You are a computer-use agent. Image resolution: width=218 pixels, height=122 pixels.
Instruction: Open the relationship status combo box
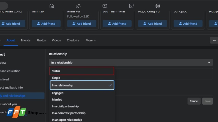click(131, 63)
